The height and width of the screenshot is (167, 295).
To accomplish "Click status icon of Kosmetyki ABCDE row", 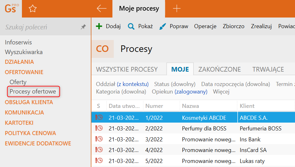I will 99,118.
